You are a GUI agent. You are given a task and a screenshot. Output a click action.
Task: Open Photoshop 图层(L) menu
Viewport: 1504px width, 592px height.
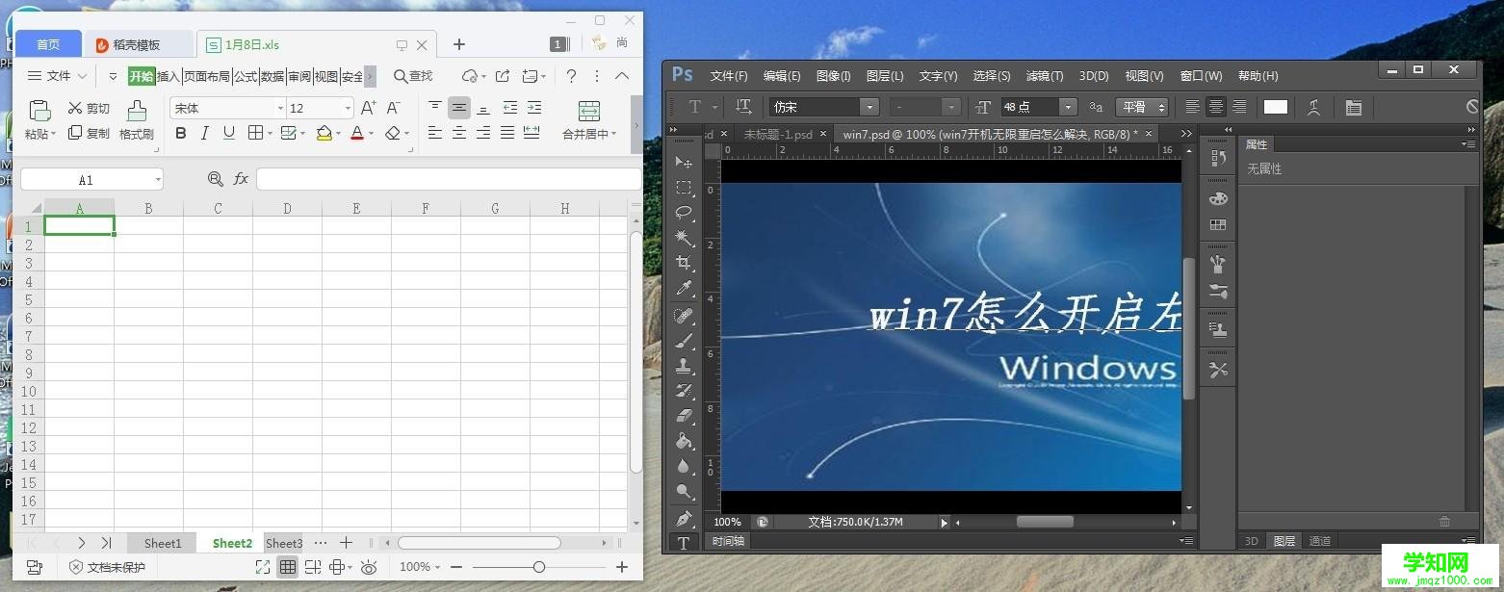[x=885, y=75]
